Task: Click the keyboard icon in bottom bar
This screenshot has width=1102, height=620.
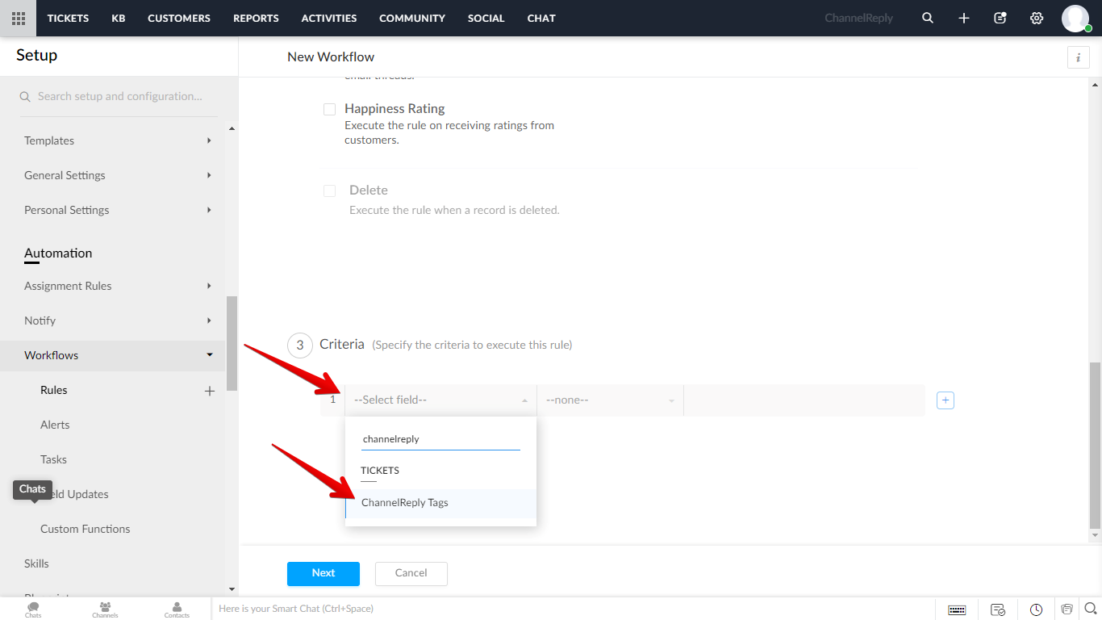Action: tap(957, 610)
